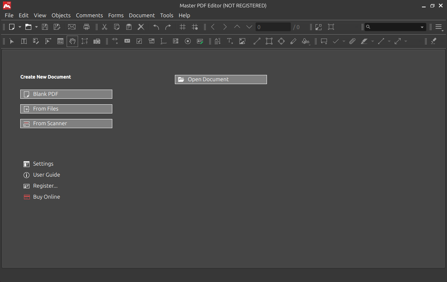Select the Rectangle drawing tool
This screenshot has height=282, width=447.
(269, 41)
